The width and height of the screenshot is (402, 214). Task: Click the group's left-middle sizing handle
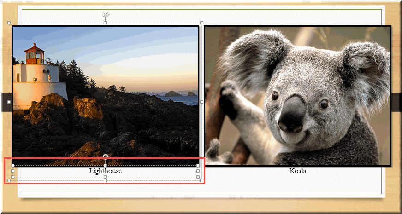pyautogui.click(x=9, y=102)
